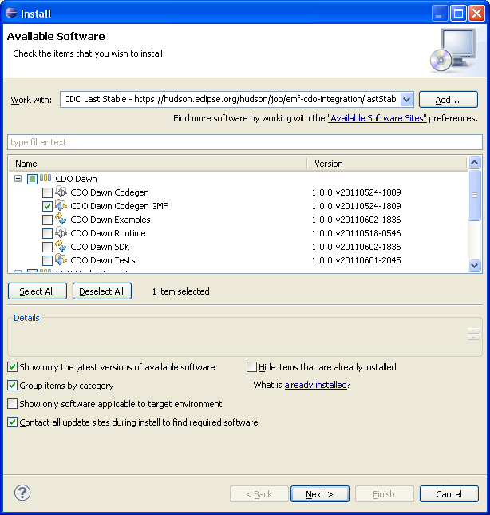The image size is (490, 515).
Task: Toggle Show only the latest versions checkbox
Action: (x=13, y=366)
